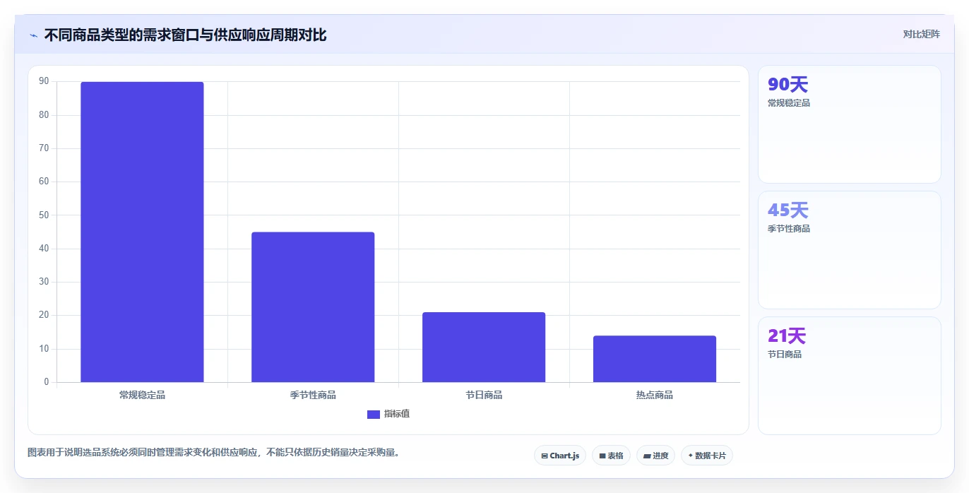
Task: Click the y-axis value 90
Action: point(44,81)
